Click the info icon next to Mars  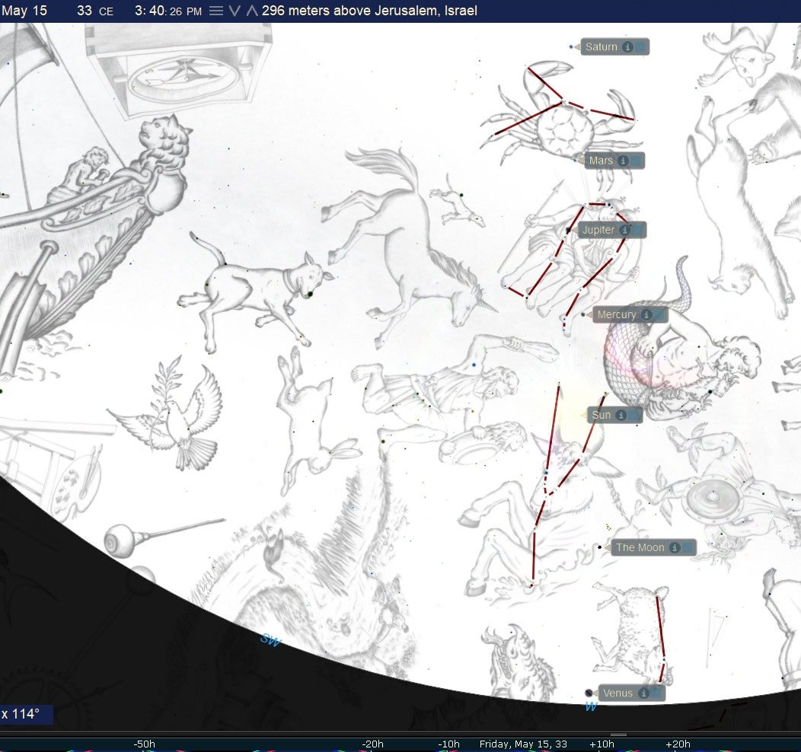pyautogui.click(x=623, y=161)
